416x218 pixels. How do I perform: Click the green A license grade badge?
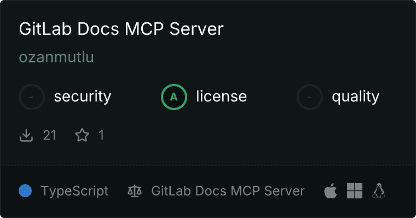coord(174,97)
